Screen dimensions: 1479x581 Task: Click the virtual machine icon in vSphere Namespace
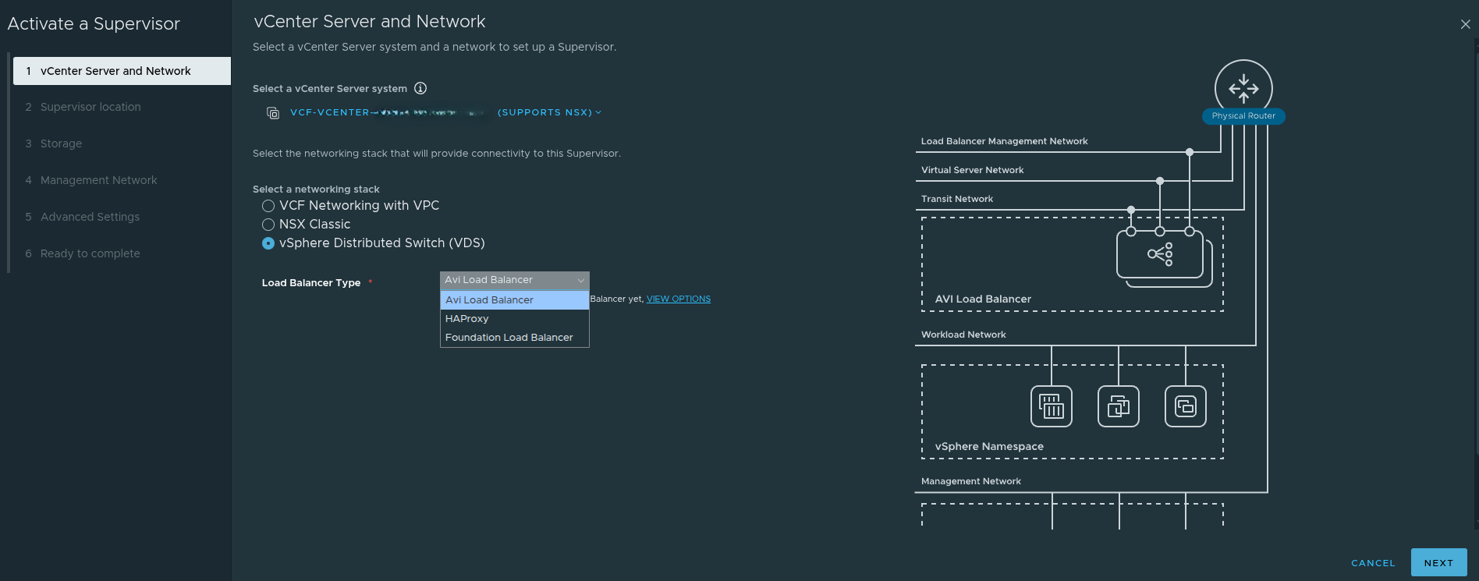tap(1119, 406)
